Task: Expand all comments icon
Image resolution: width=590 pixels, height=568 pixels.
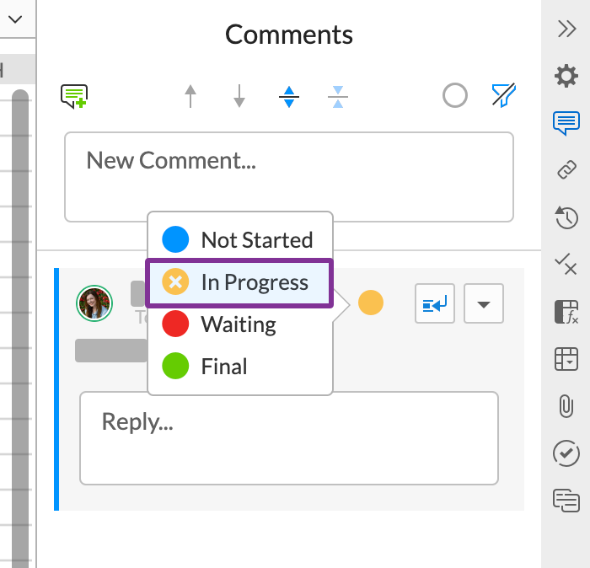Action: (x=289, y=96)
